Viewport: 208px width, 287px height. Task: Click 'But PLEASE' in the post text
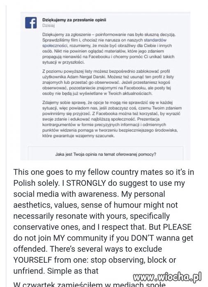click(x=170, y=227)
